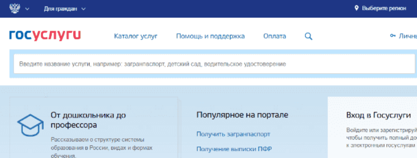
Task: Open the "Каталог услуг" menu
Action: pos(136,36)
